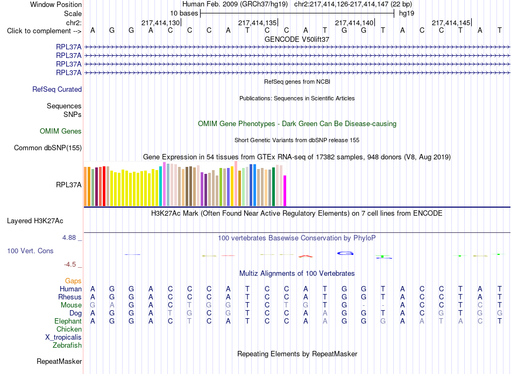Open the GTEx 'Gene Expression in 54 tissues' title
Viewport: 511px width, 374px height.
tap(297, 157)
